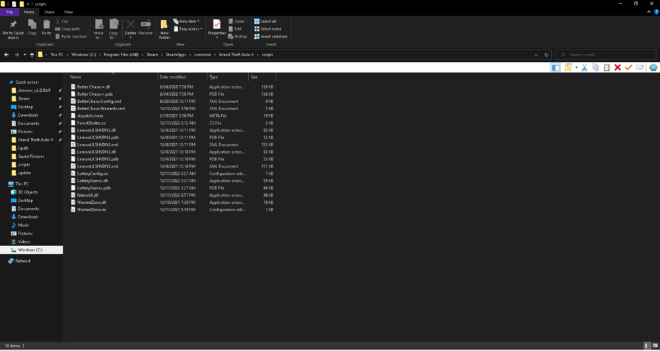Open the File menu tab
Screen dimensions: 660x351
click(x=9, y=12)
